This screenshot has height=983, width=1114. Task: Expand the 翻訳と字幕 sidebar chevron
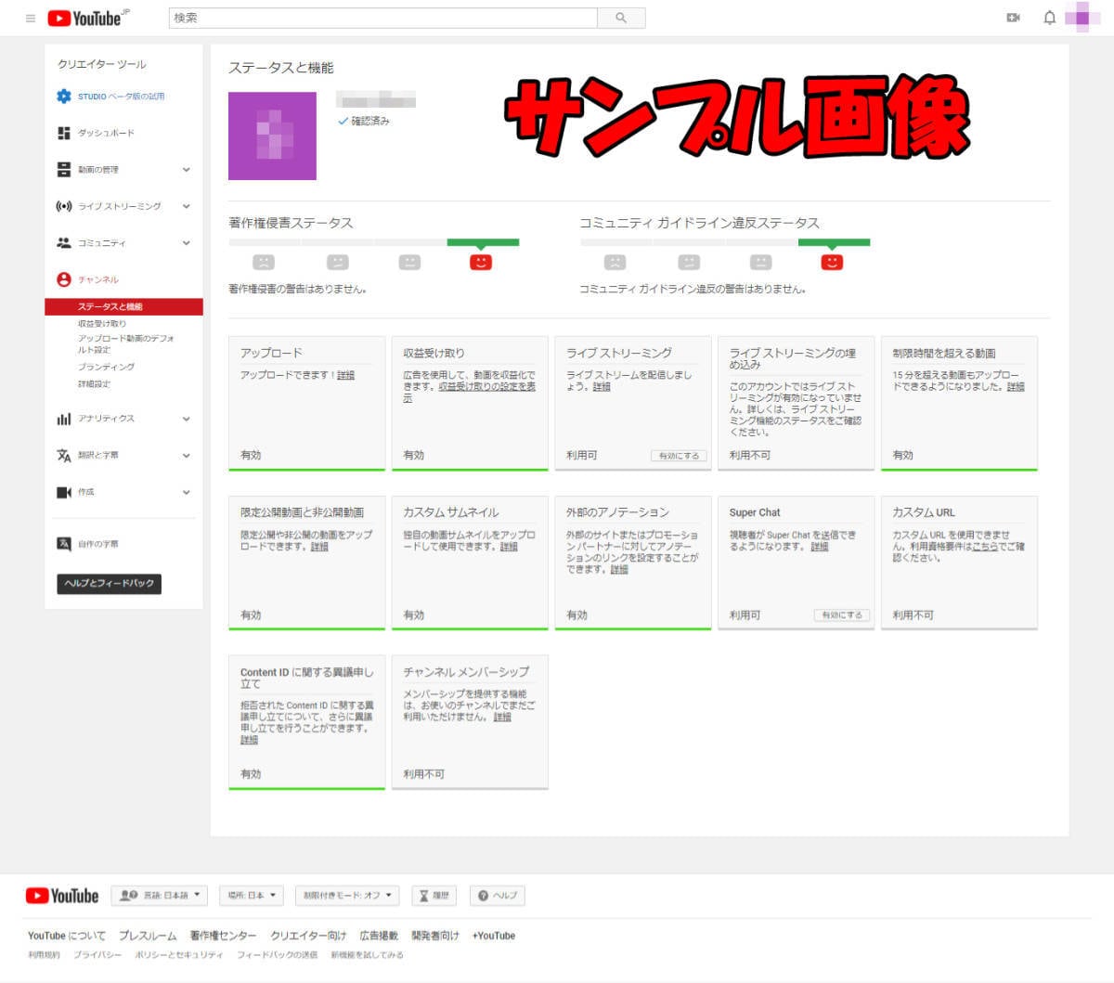coord(186,456)
